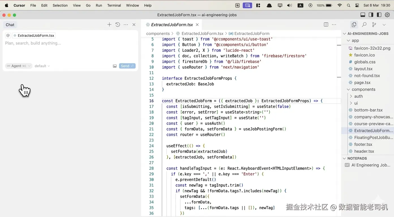Open Spotlight search in menu bar
Image resolution: width=394 pixels, height=217 pixels.
[x=348, y=5]
